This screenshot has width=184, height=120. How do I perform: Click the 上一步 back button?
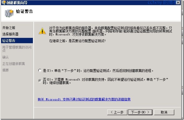(x=117, y=112)
